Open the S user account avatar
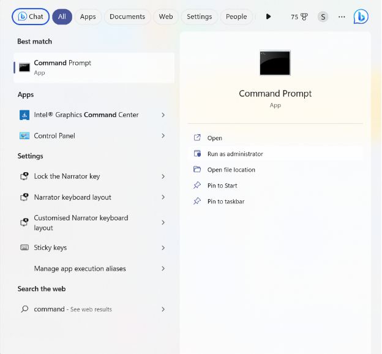The width and height of the screenshot is (382, 354). [323, 17]
